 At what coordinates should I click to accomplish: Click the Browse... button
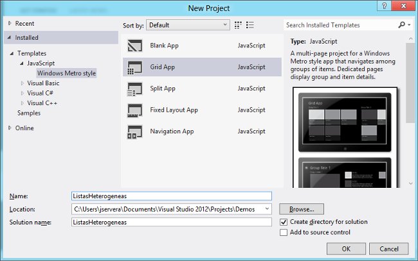point(302,209)
